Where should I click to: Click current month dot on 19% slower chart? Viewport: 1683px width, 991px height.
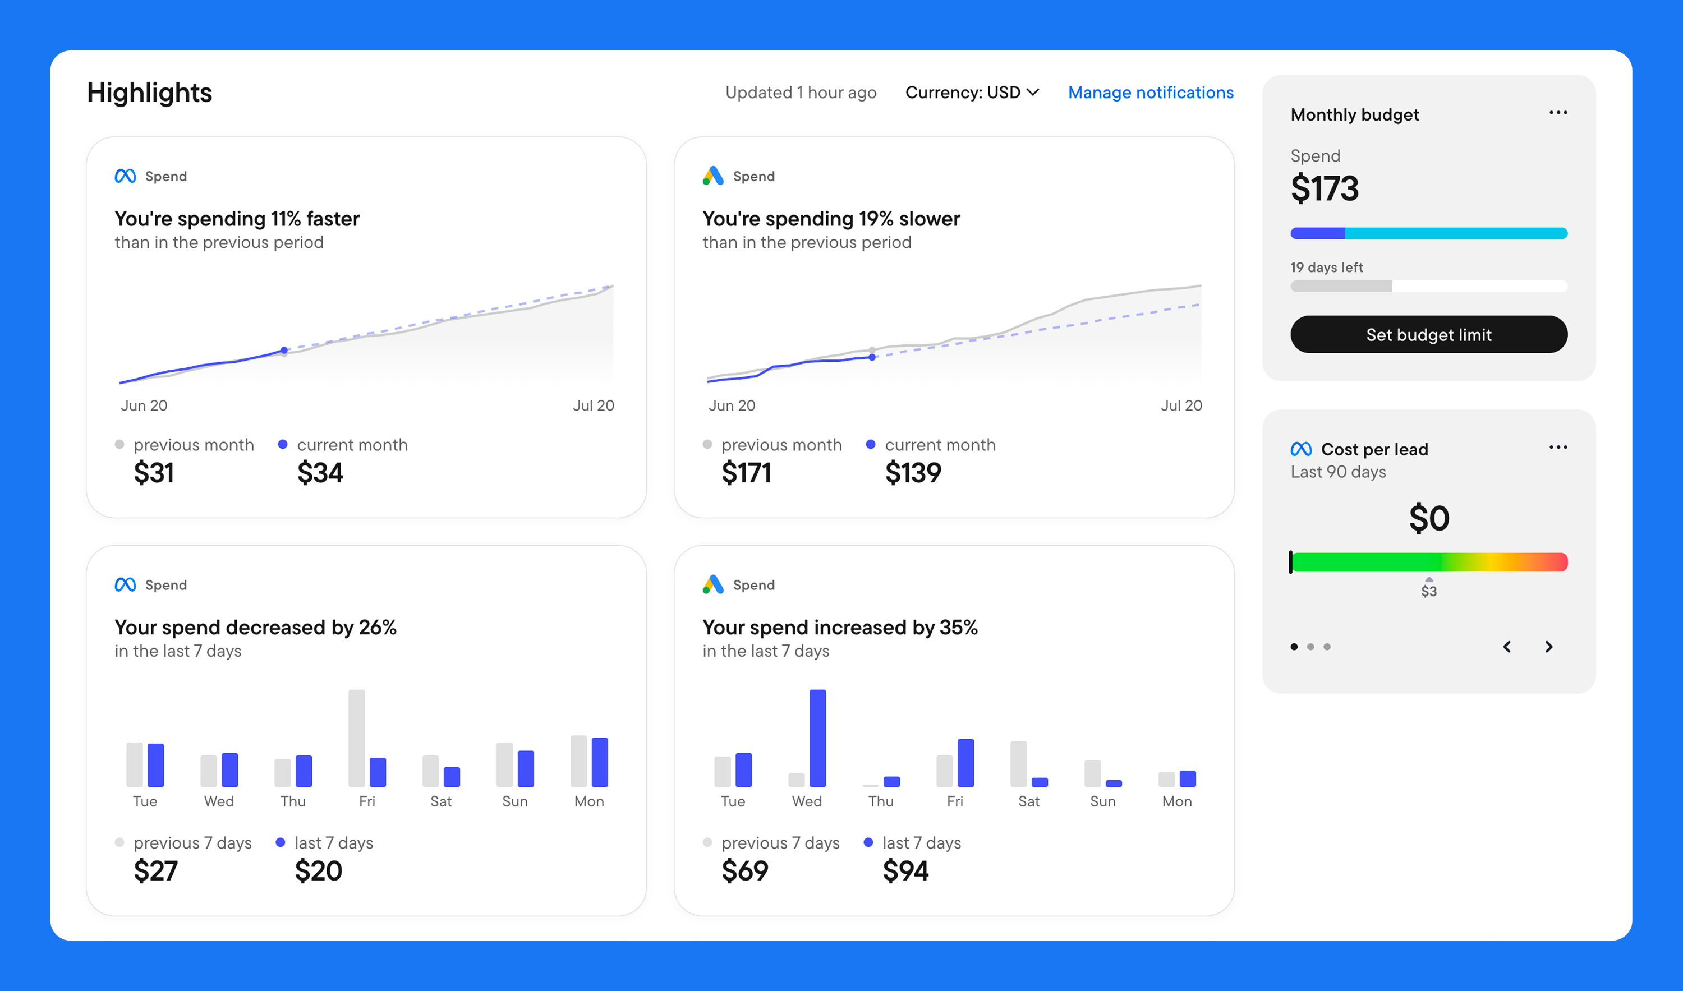pos(872,357)
